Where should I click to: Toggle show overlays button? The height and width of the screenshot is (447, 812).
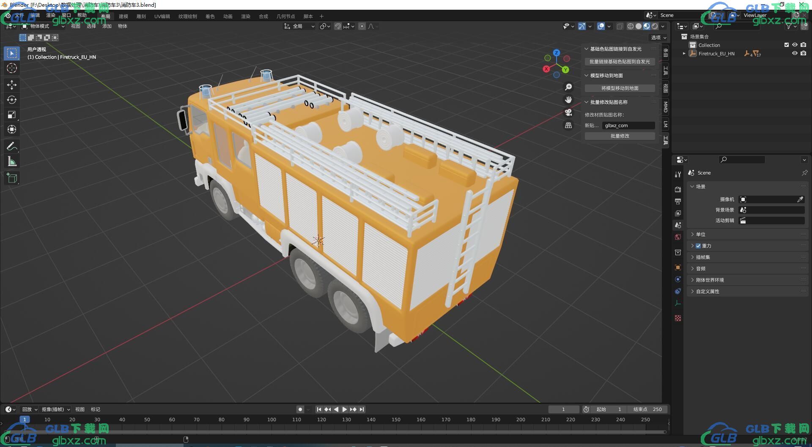[601, 26]
